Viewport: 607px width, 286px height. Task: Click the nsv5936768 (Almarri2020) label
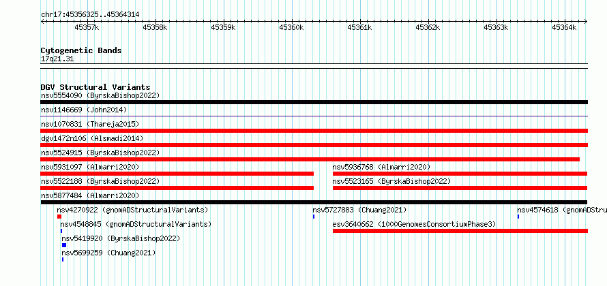381,167
